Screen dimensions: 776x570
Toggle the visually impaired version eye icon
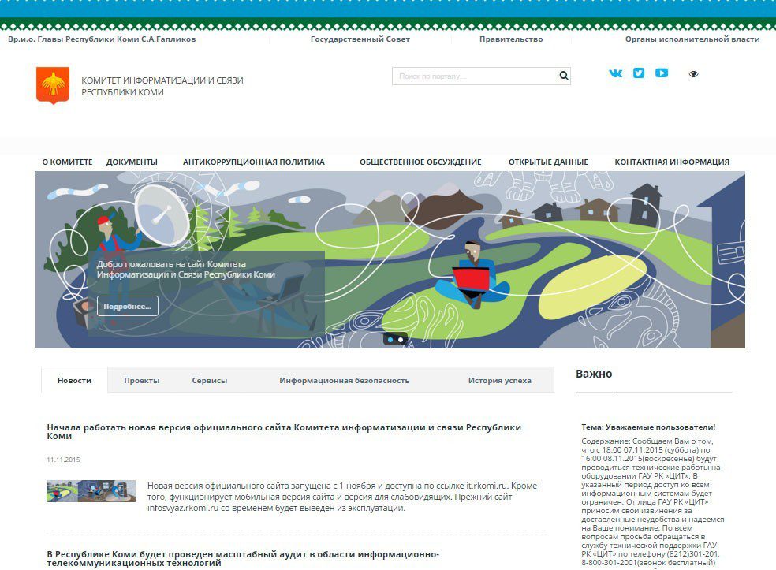click(694, 74)
